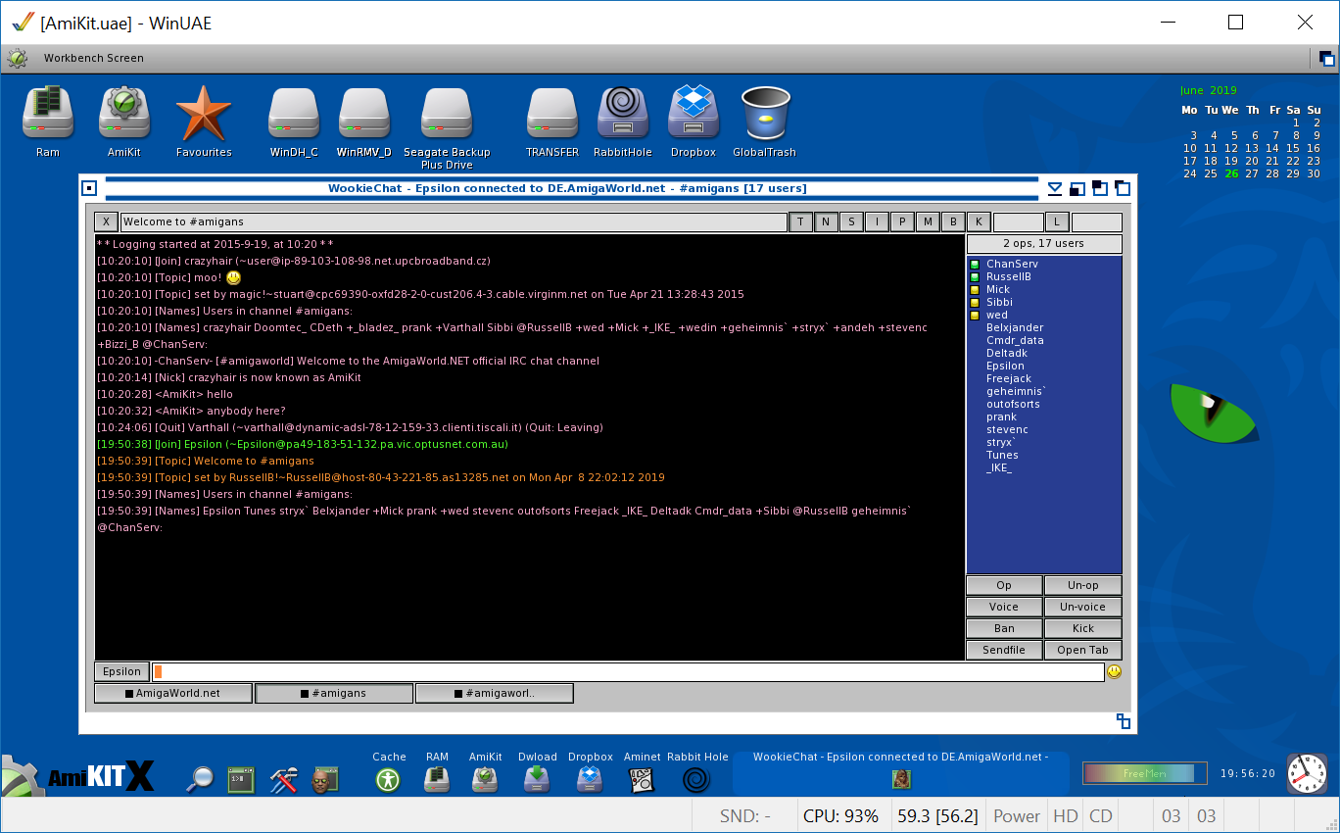
Task: Open the Dwload dock icon
Action: coord(537,779)
